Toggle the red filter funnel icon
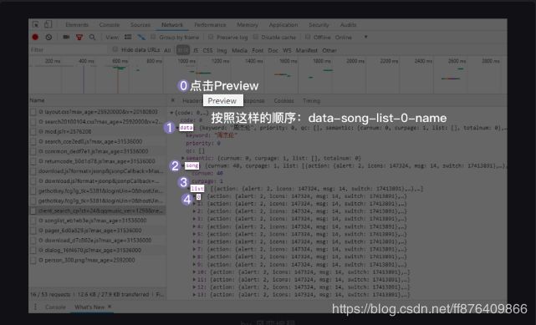The width and height of the screenshot is (536, 325). 79,38
